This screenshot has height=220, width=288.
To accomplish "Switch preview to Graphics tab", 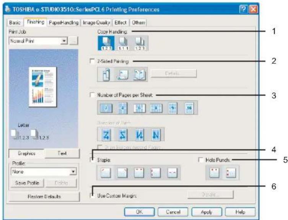I will [x=26, y=154].
